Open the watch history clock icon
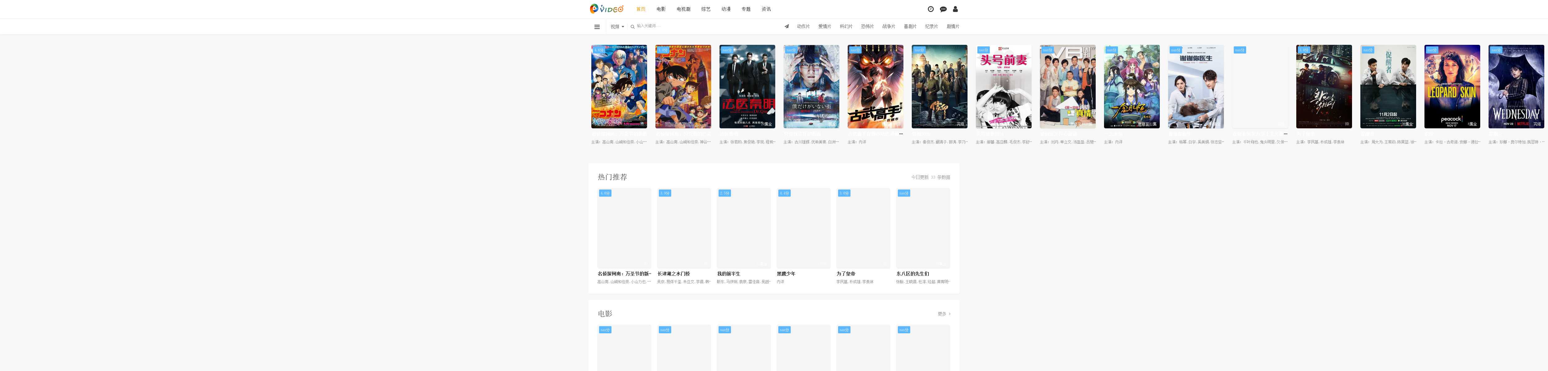 (x=930, y=9)
